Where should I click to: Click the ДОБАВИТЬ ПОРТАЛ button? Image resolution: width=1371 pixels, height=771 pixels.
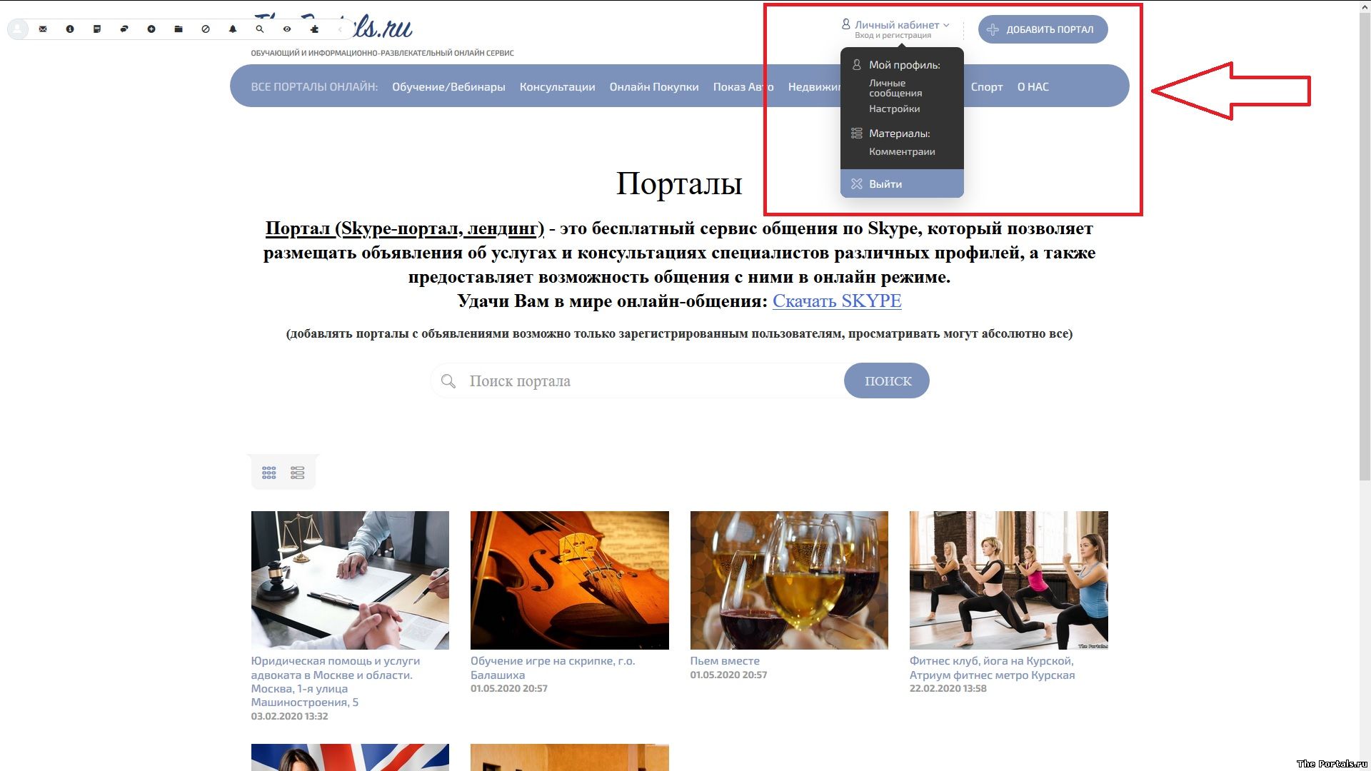[1043, 29]
